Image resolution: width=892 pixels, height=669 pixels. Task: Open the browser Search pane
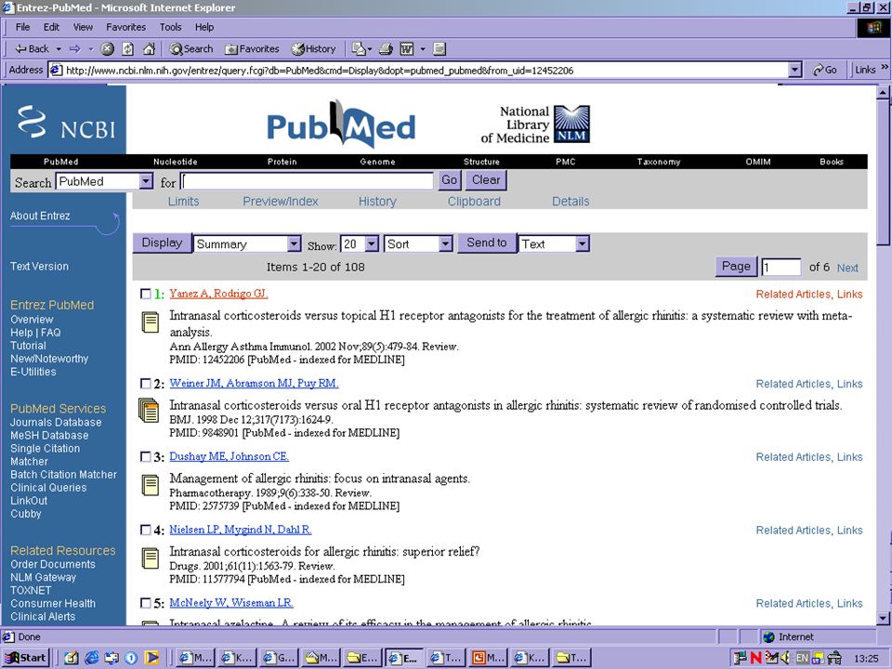[x=191, y=49]
